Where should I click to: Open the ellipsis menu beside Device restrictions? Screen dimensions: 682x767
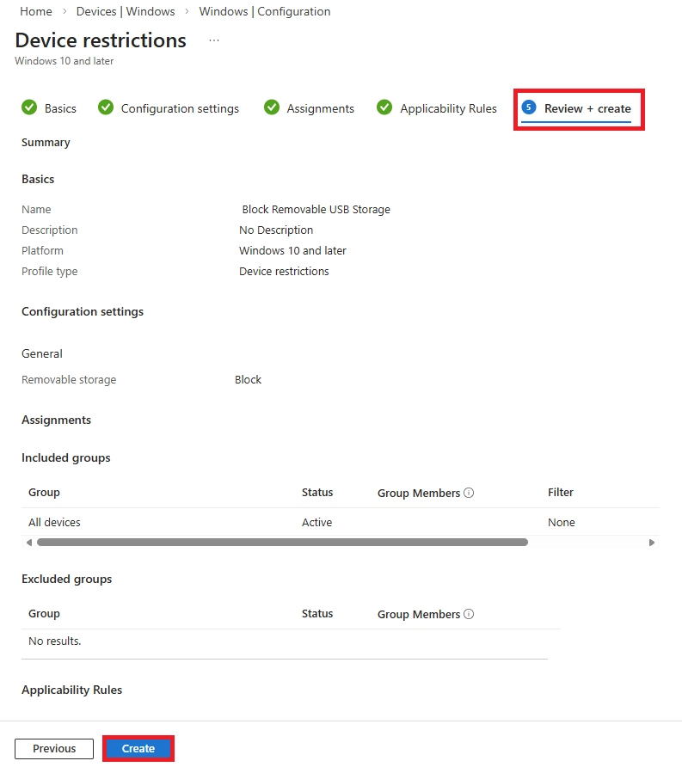pos(214,40)
